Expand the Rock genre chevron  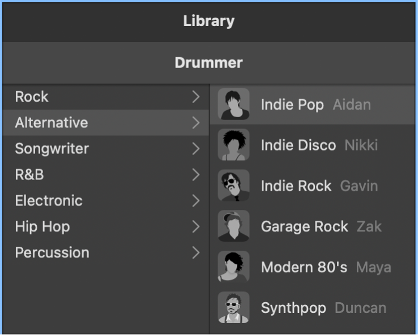point(196,97)
